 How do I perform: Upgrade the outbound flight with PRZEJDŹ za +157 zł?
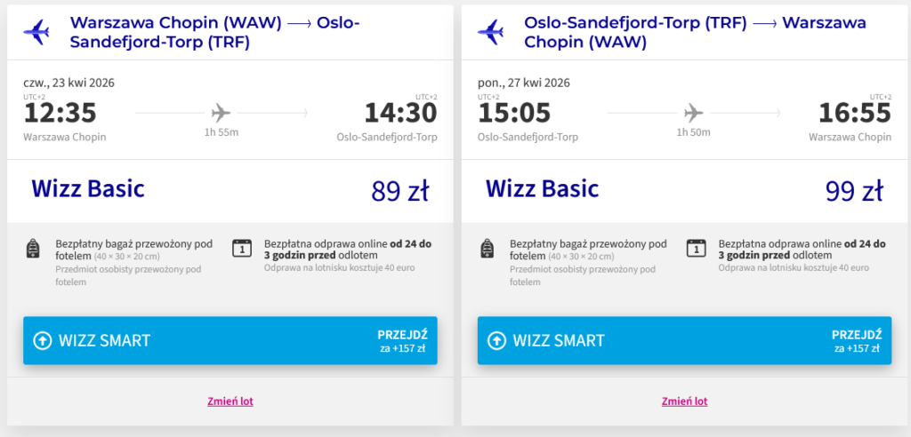(x=402, y=340)
